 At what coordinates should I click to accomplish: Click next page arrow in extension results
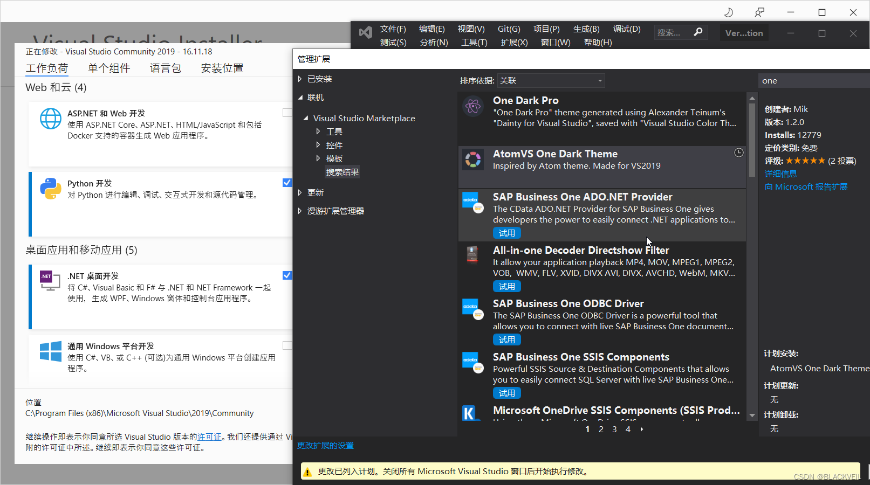[x=641, y=429]
